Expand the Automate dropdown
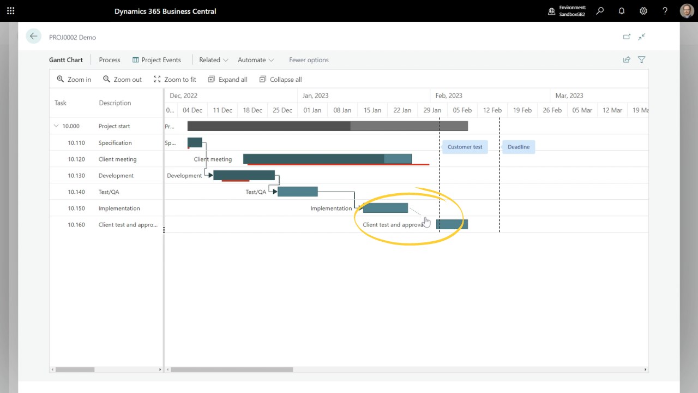Screen dimensions: 698x393 256,60
